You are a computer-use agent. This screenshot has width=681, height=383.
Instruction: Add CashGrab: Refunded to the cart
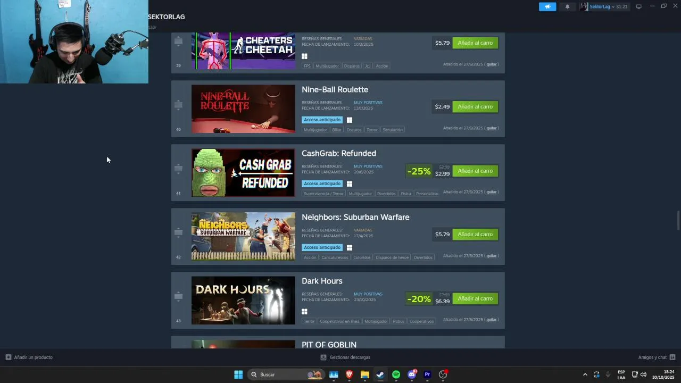tap(475, 171)
